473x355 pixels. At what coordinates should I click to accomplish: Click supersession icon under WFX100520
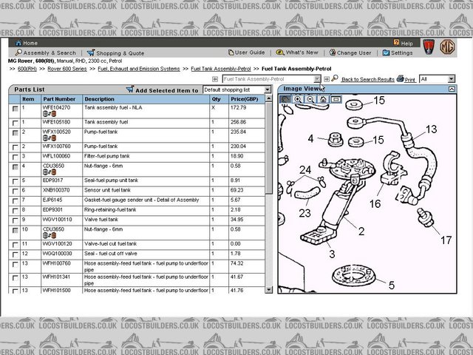click(x=50, y=138)
